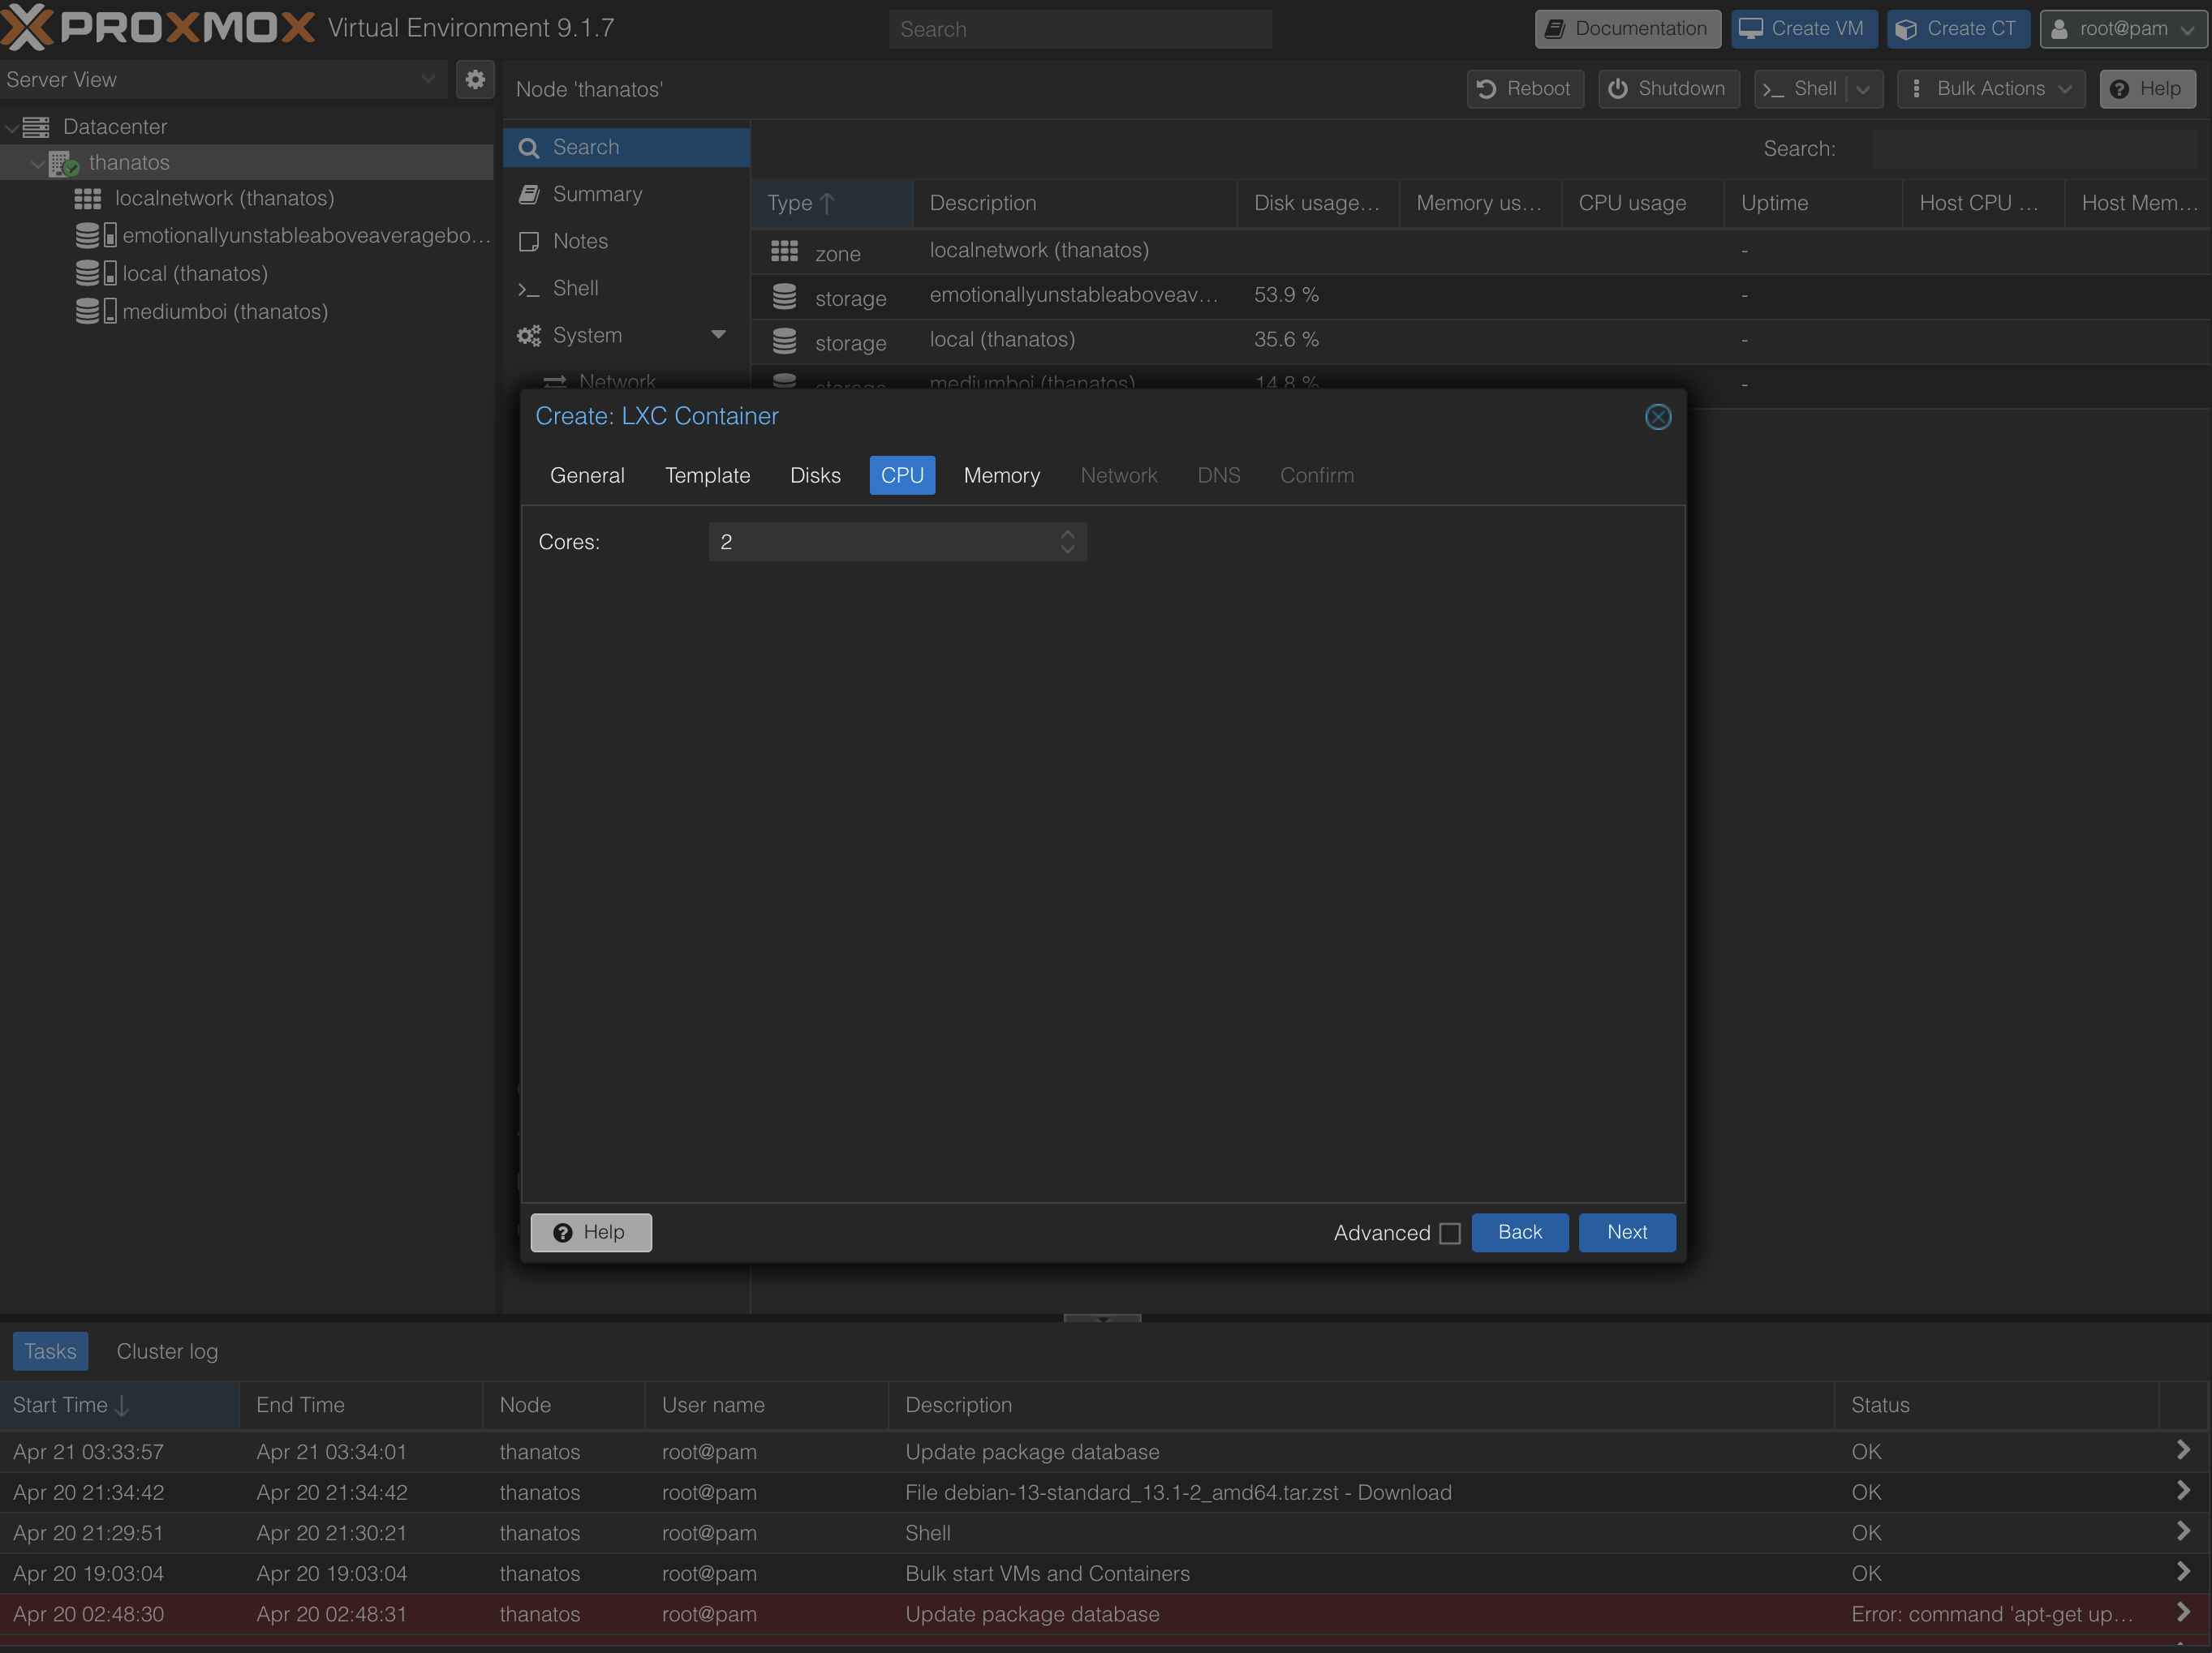Collapse the thanatos tree node
This screenshot has width=2212, height=1653.
click(x=37, y=164)
